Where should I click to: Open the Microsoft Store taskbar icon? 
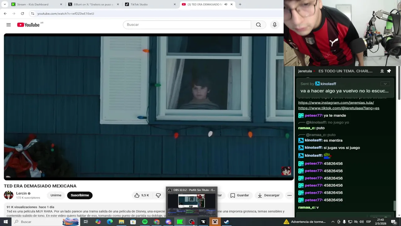pos(133,222)
